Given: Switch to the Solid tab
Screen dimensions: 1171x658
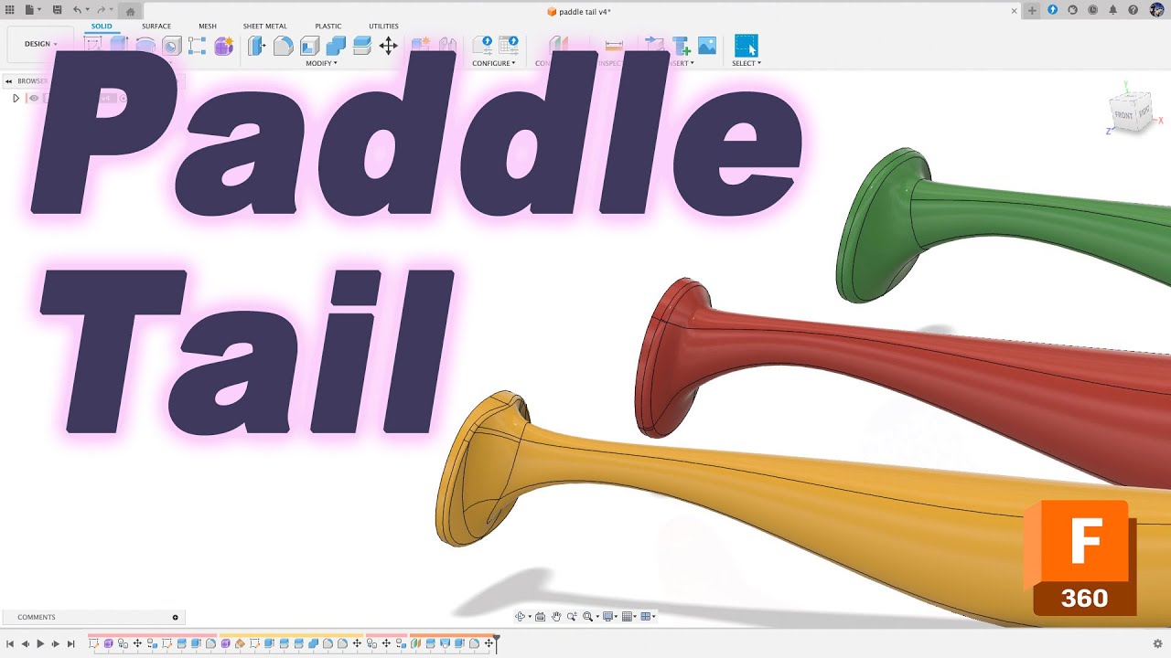Looking at the screenshot, I should [102, 27].
